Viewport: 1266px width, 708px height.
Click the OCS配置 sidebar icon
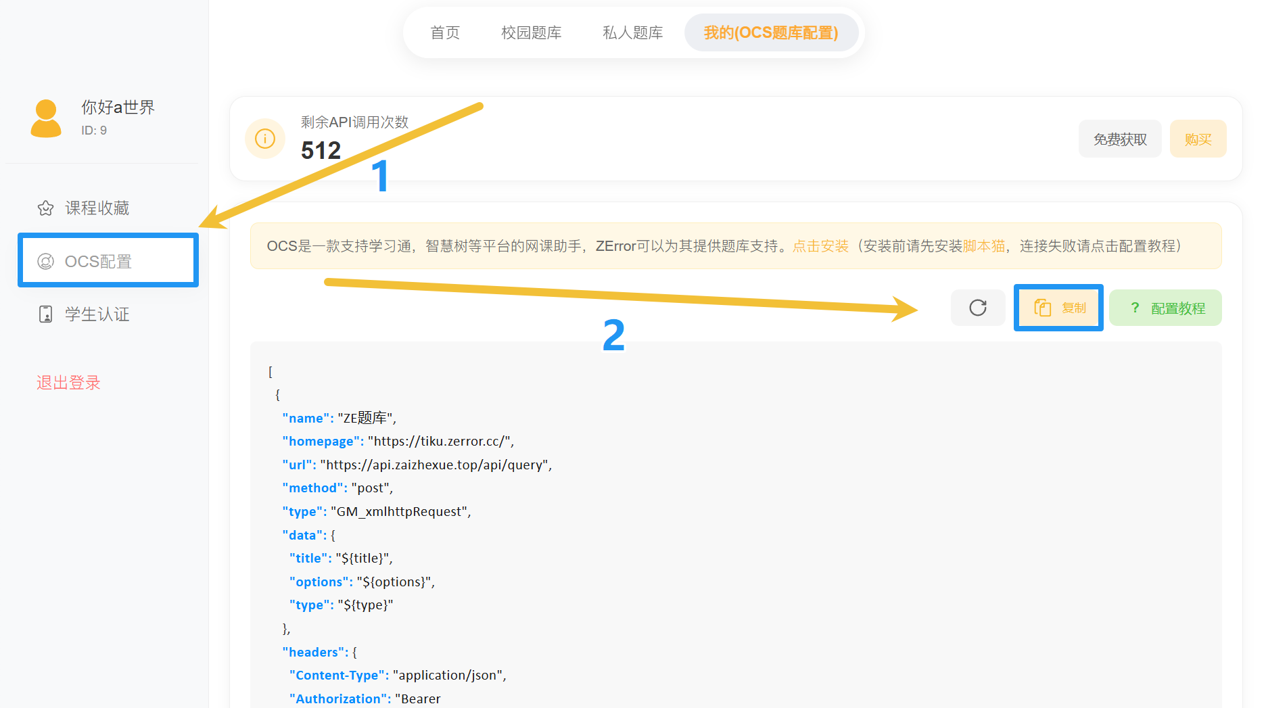coord(45,262)
